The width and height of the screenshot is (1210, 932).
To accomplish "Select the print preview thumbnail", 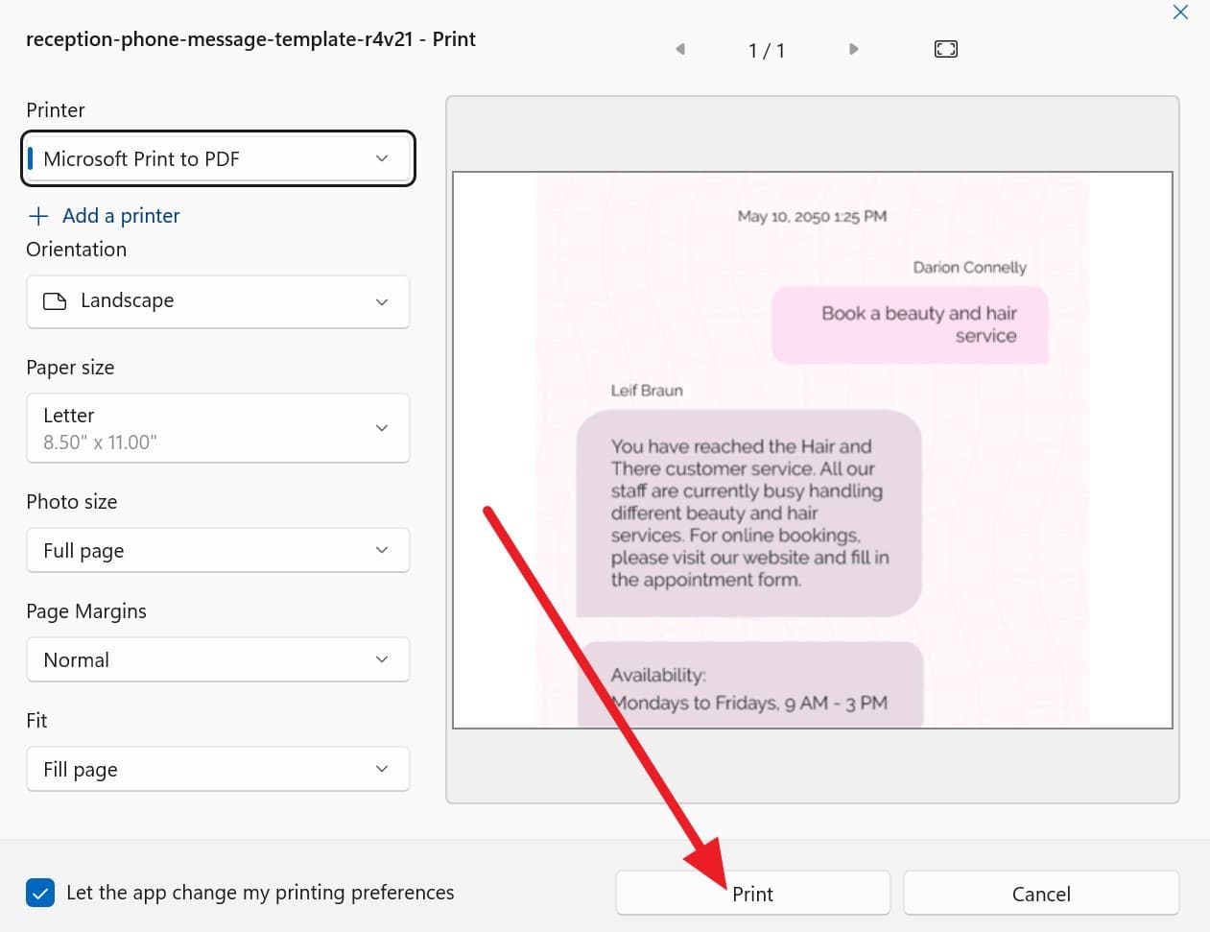I will pyautogui.click(x=812, y=447).
